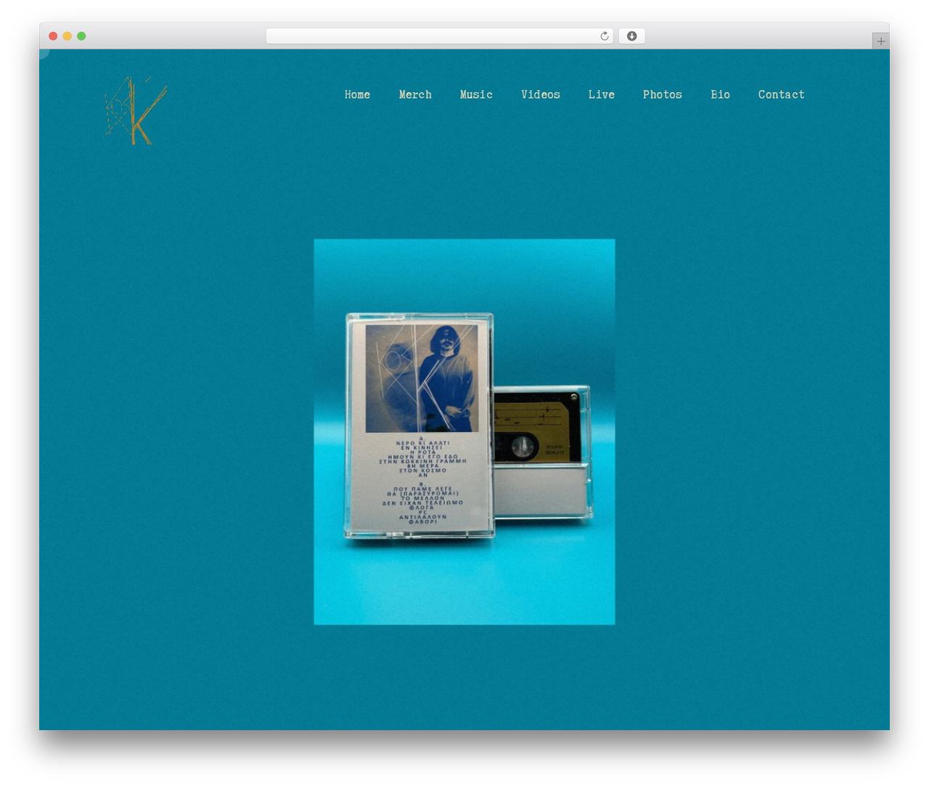
Task: Click the browser address bar
Action: tap(439, 36)
